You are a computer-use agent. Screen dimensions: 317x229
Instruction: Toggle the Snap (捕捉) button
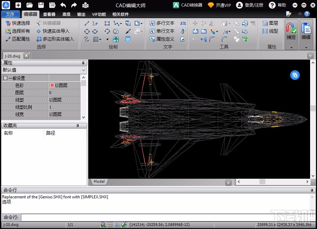[291, 31]
